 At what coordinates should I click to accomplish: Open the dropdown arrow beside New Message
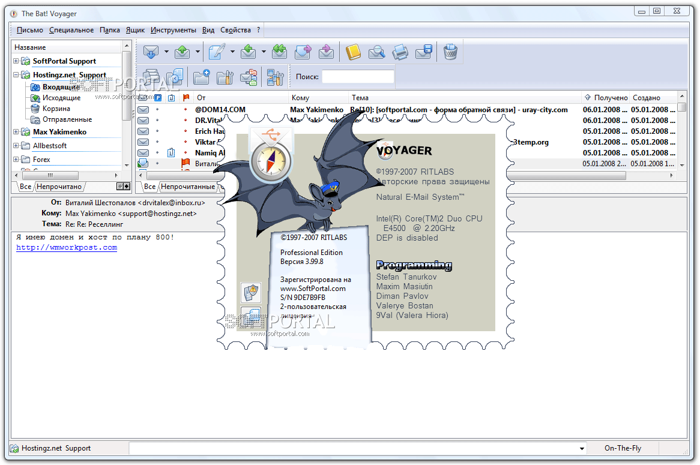[x=232, y=52]
